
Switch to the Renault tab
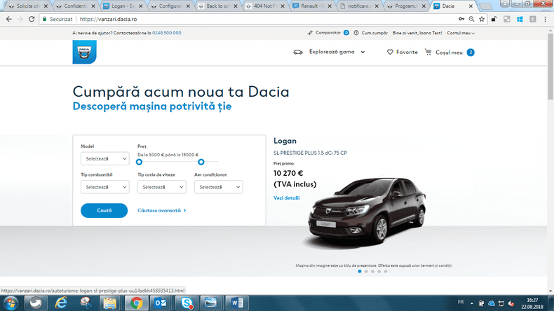click(x=312, y=6)
